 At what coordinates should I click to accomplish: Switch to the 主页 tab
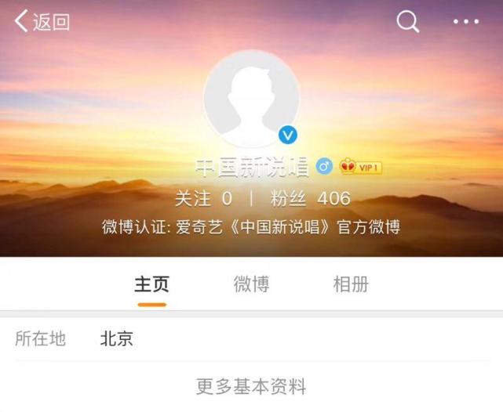click(x=151, y=284)
